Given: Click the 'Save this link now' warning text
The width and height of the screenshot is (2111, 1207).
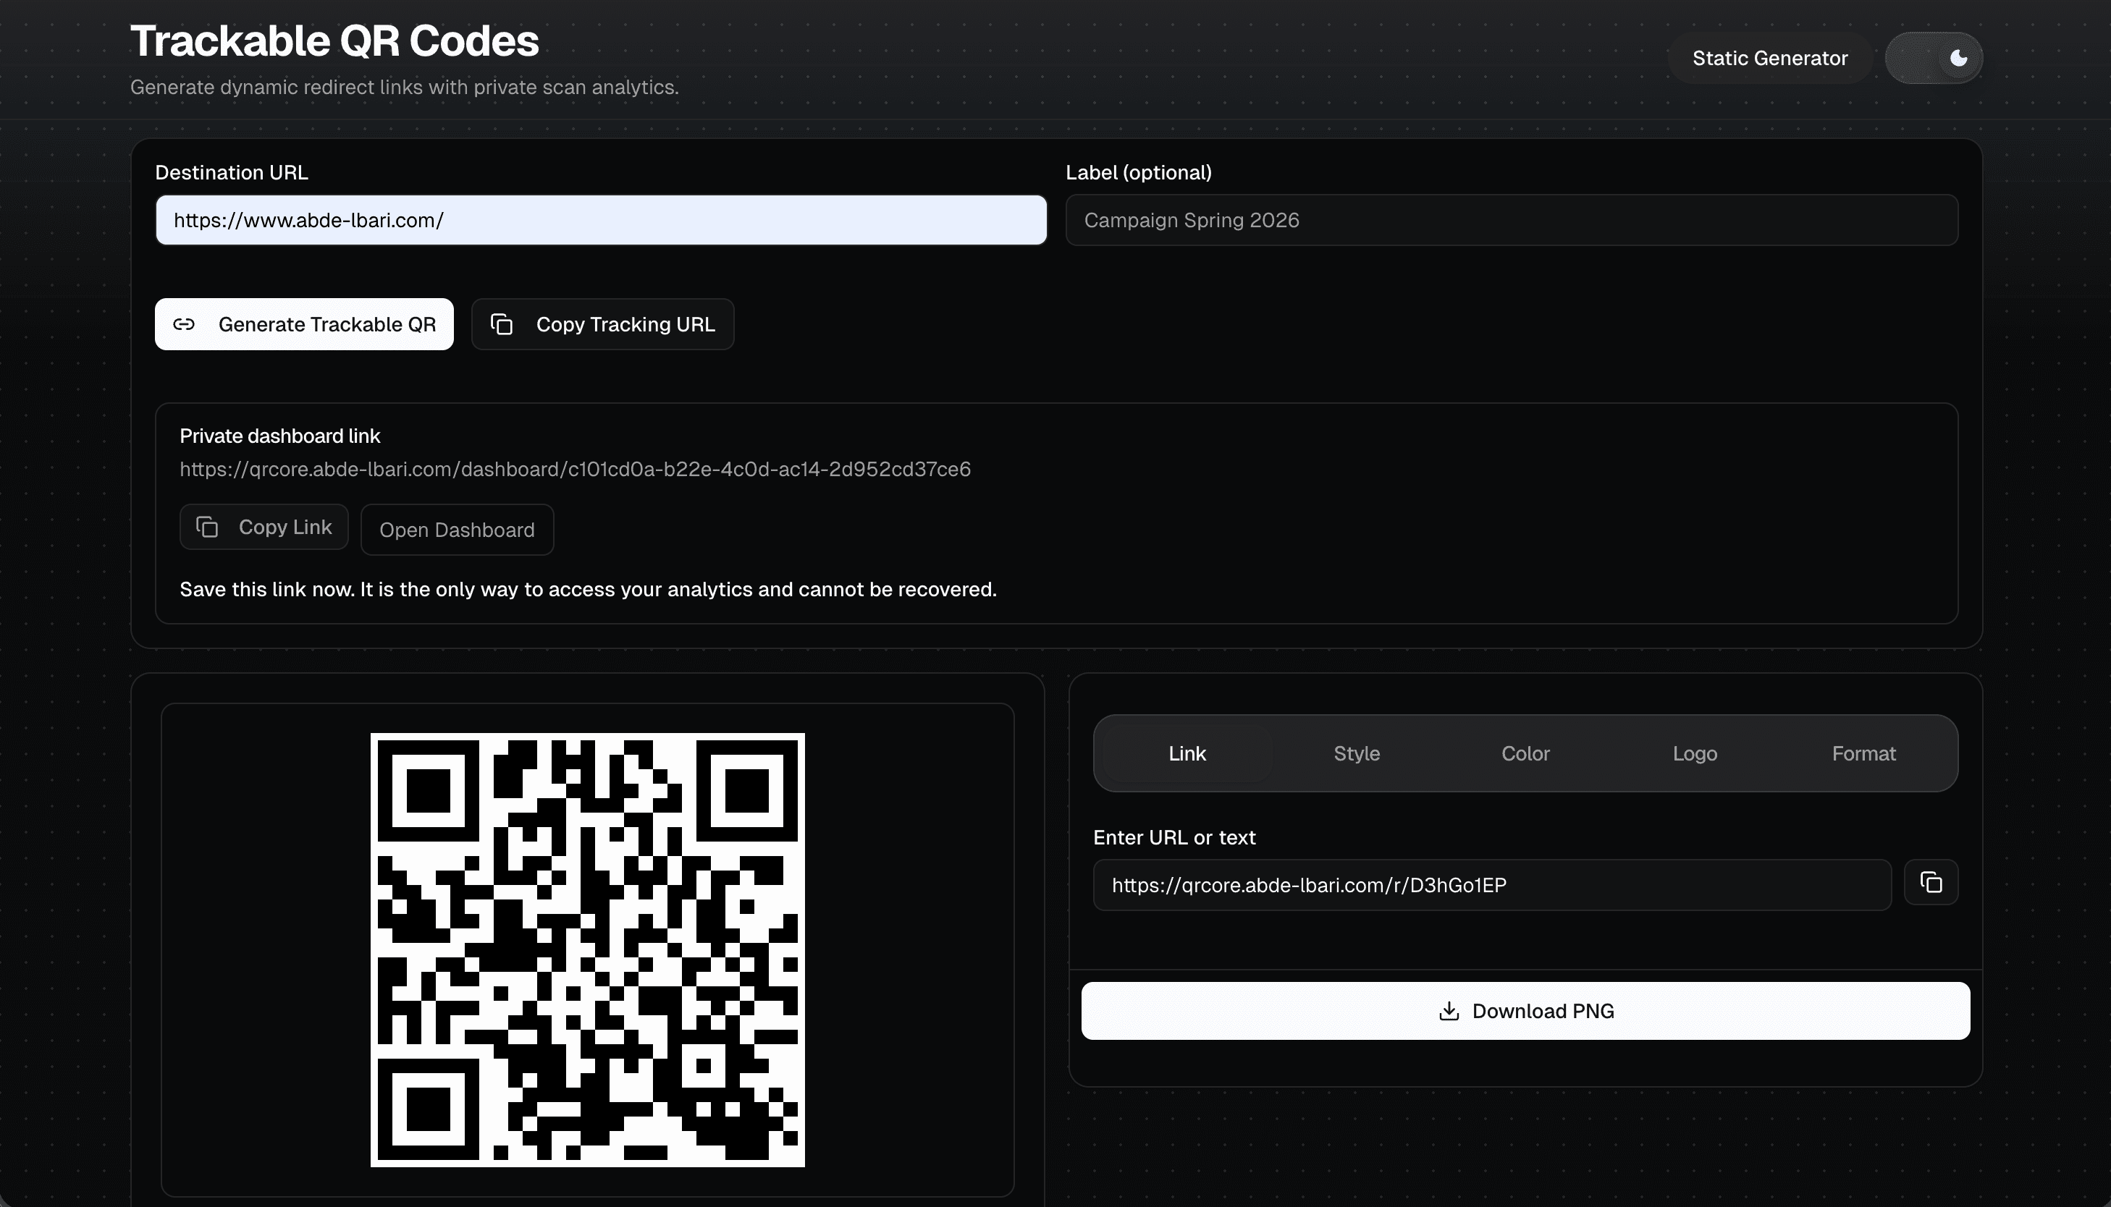Looking at the screenshot, I should [x=588, y=590].
